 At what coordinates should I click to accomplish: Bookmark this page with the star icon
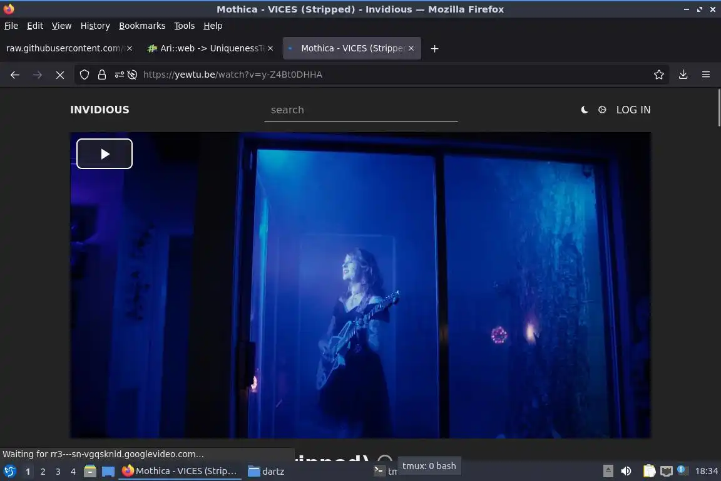(x=658, y=75)
